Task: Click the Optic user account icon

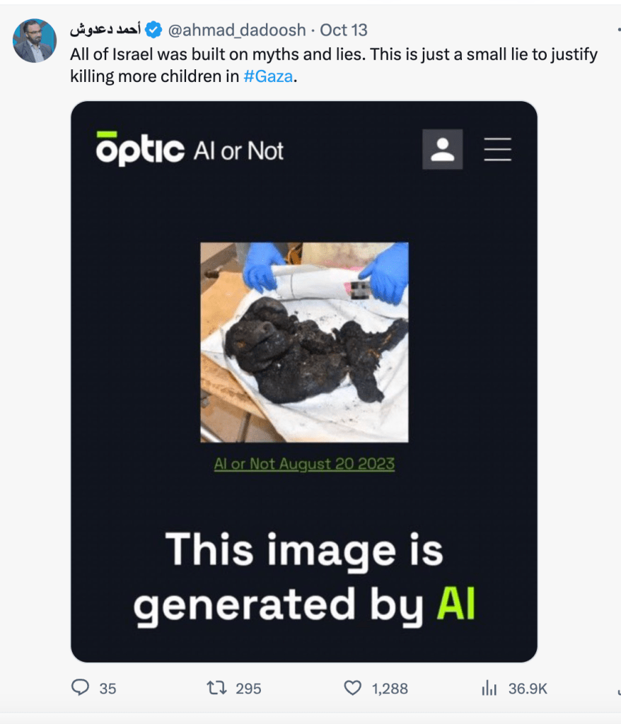Action: (442, 149)
